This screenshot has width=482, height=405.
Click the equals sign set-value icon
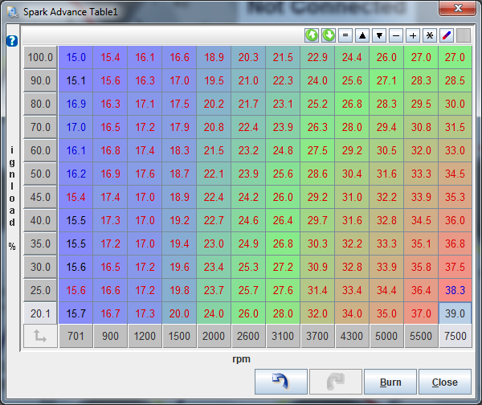pos(345,35)
